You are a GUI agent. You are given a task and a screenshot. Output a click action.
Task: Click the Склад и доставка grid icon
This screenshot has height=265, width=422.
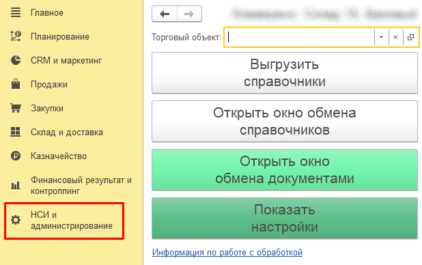15,132
